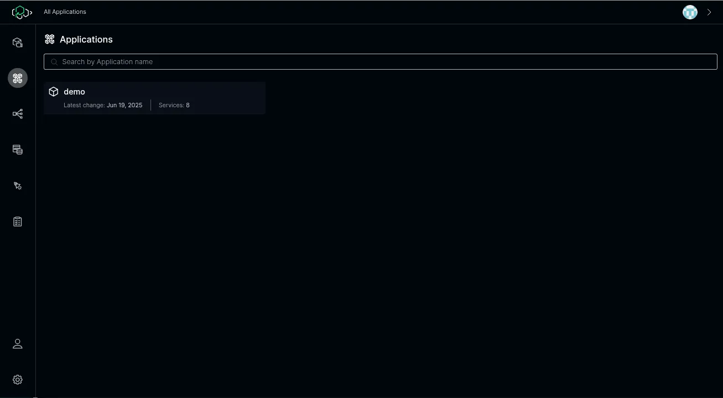Click the All Applications breadcrumb
723x398 pixels.
coord(65,12)
